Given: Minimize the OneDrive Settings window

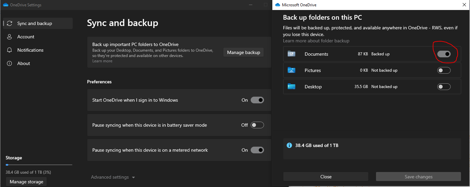Looking at the screenshot, I should 251,5.
